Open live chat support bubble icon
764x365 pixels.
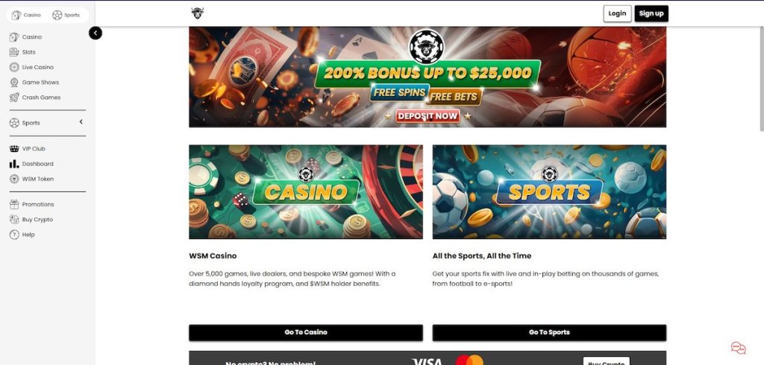[738, 347]
